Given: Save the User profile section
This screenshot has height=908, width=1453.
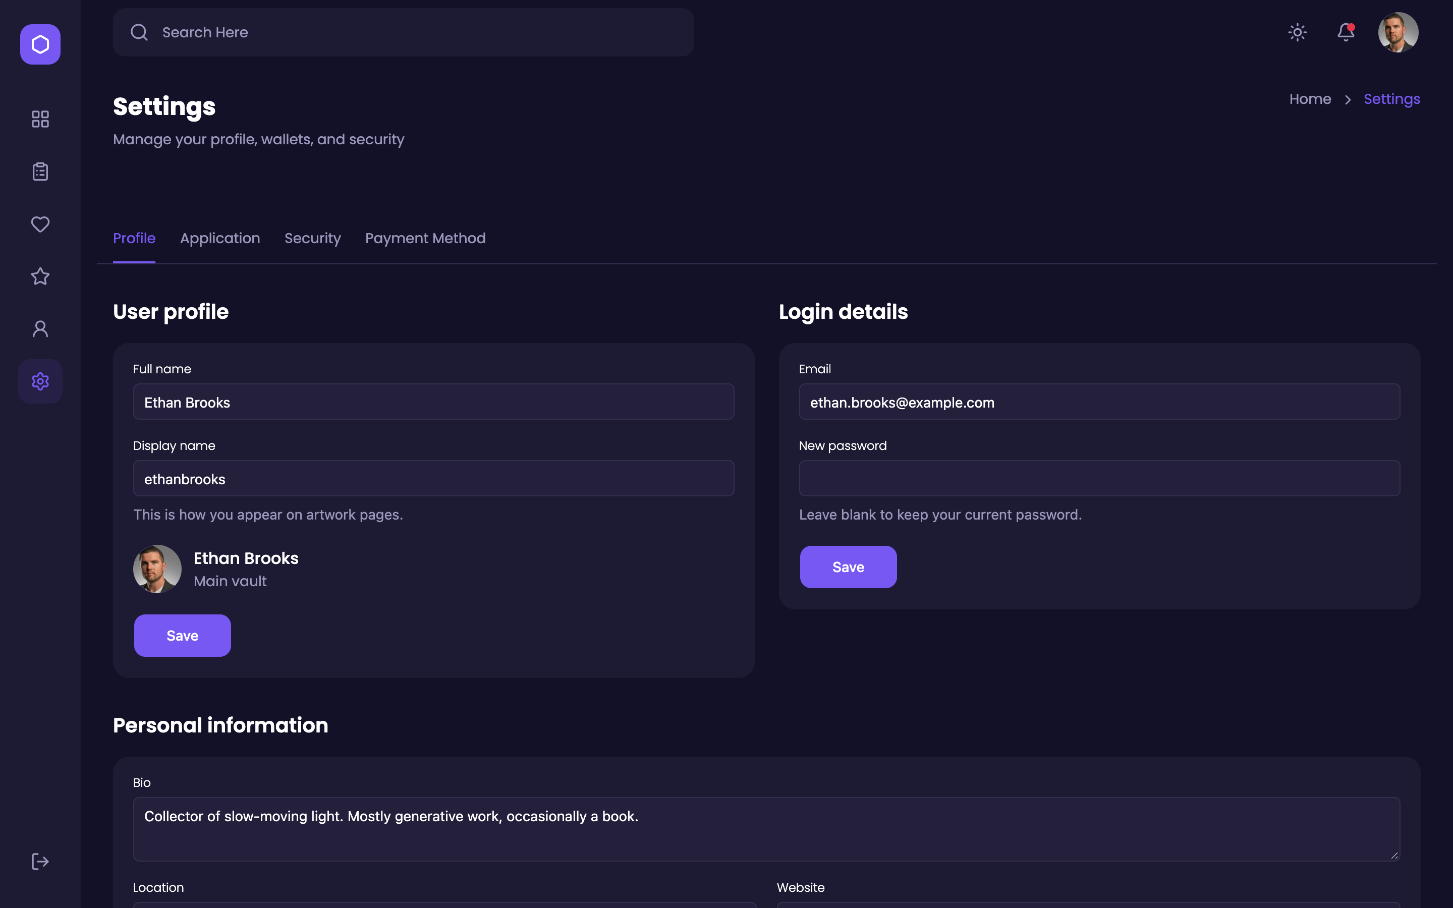Looking at the screenshot, I should (183, 636).
